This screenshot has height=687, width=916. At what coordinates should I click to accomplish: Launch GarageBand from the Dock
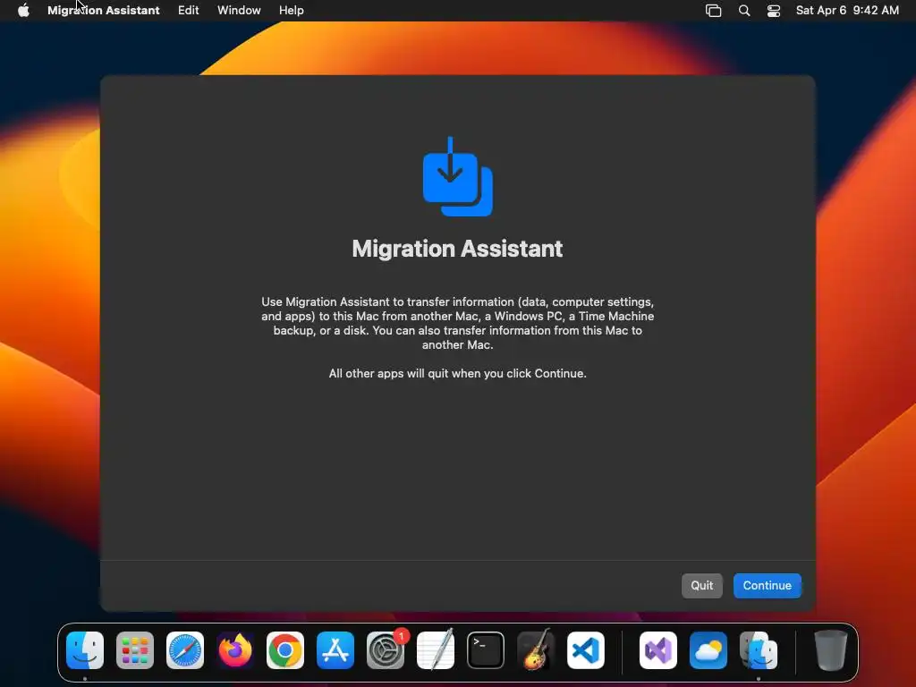536,650
